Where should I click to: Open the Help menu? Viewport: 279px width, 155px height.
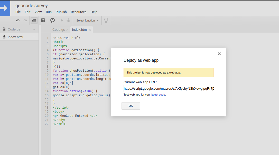click(x=94, y=12)
